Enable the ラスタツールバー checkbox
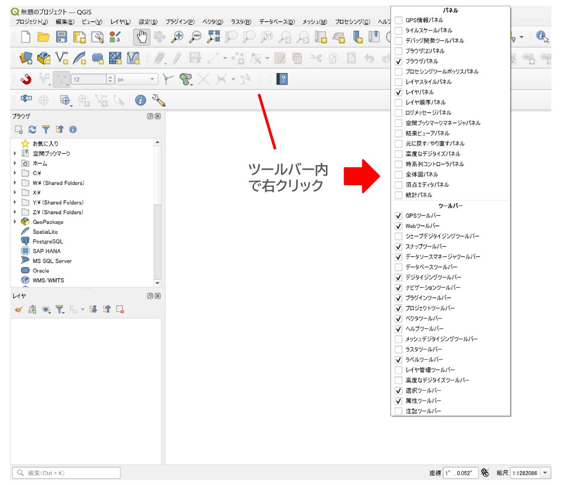The height and width of the screenshot is (485, 564). [x=398, y=349]
